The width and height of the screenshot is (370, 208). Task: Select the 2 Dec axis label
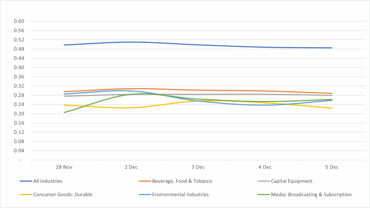(x=131, y=167)
